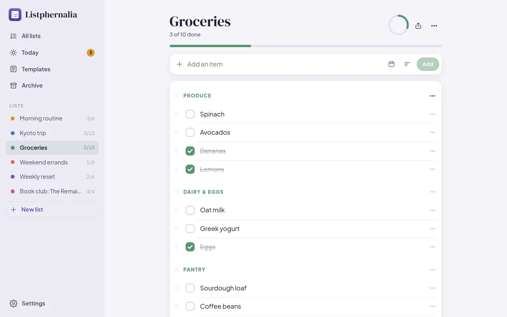
Task: Click the calendar due-date icon
Action: coord(391,64)
